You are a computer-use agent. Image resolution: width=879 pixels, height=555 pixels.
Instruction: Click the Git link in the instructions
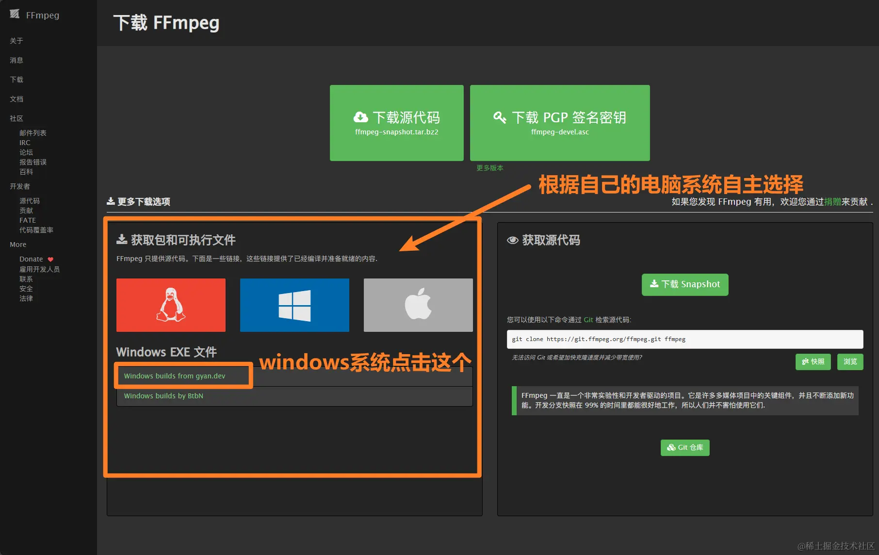pos(588,320)
